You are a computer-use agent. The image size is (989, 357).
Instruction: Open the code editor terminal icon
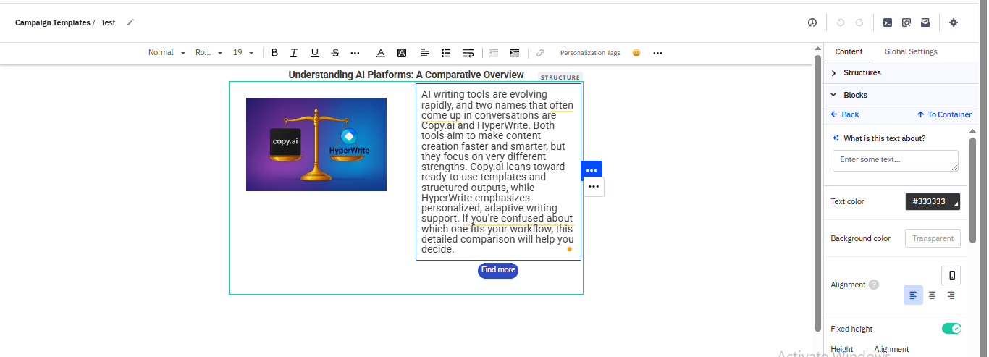(887, 22)
